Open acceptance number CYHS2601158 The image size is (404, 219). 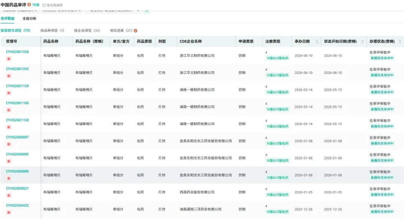tap(17, 120)
